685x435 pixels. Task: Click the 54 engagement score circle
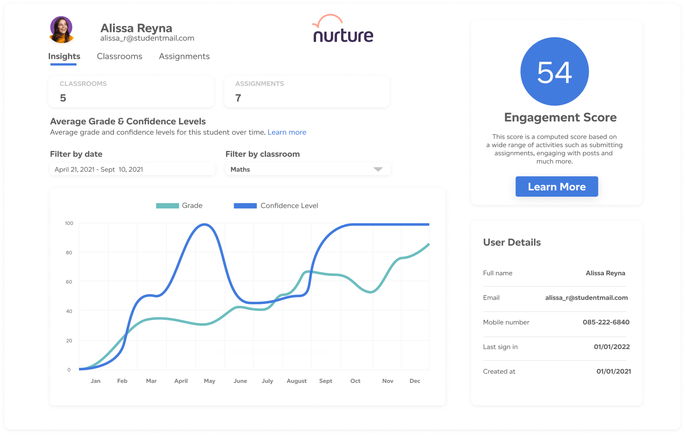[555, 71]
